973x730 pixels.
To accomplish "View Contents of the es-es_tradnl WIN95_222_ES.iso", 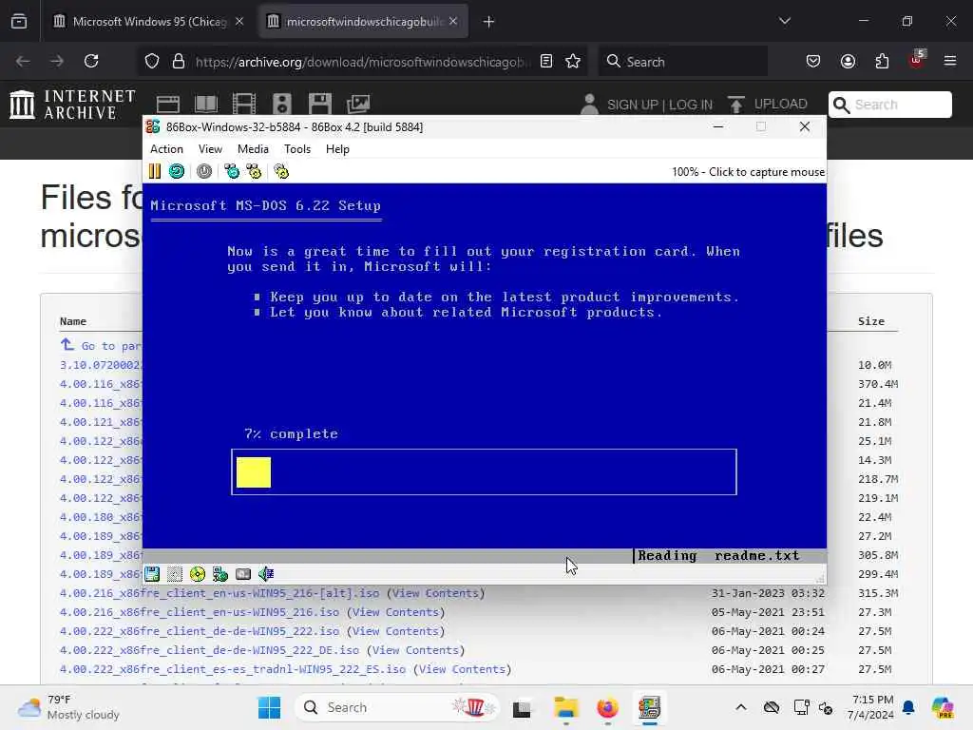I will coord(463,669).
